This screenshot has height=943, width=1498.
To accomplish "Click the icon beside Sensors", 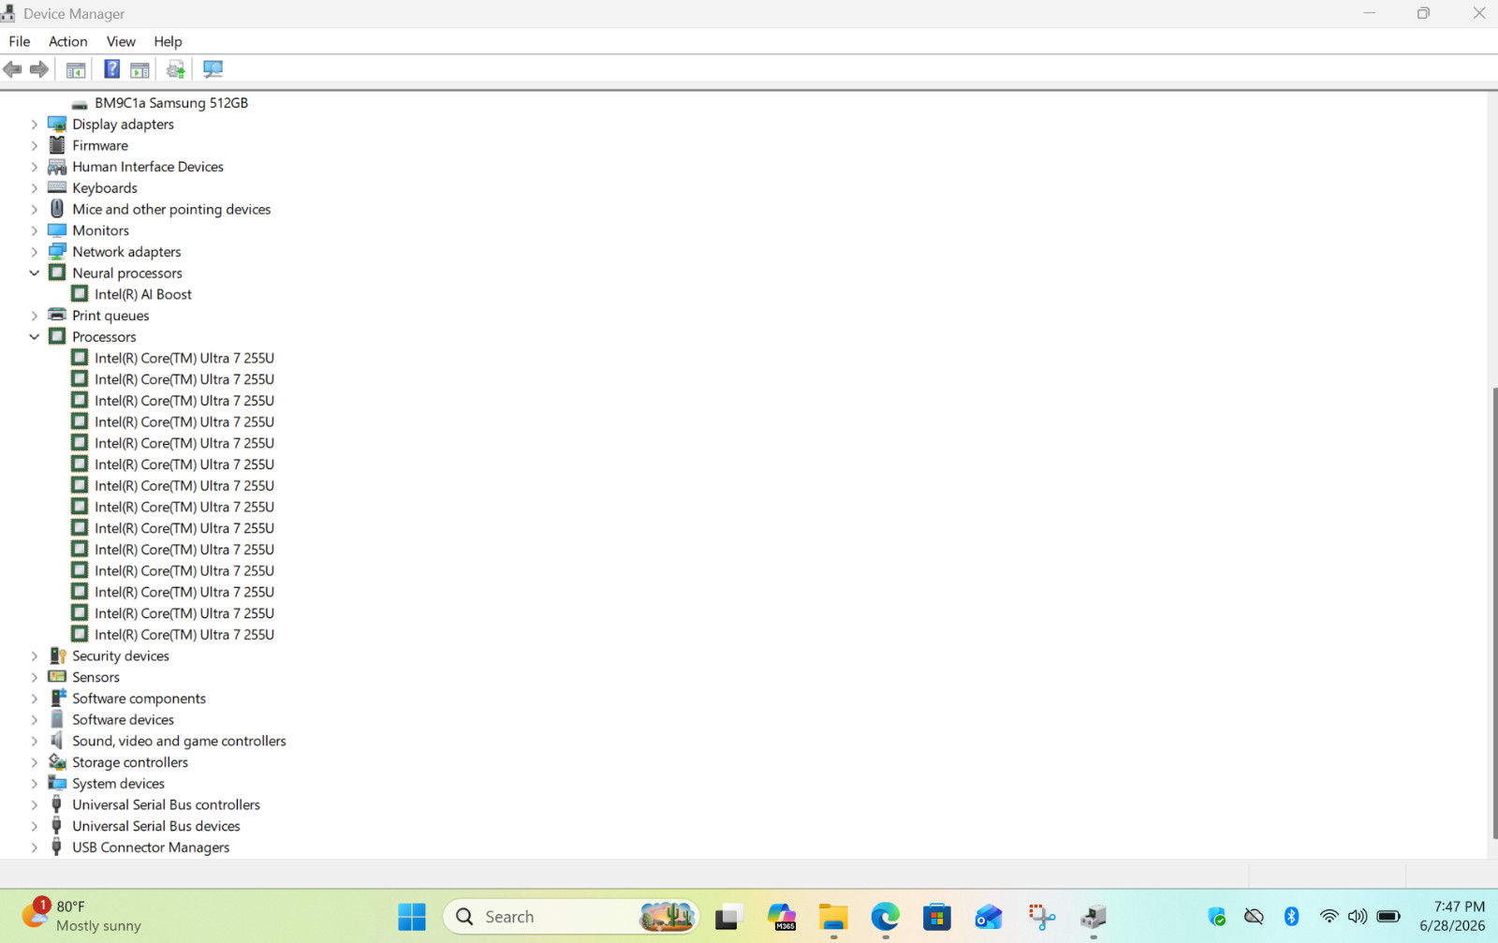I will click(57, 677).
